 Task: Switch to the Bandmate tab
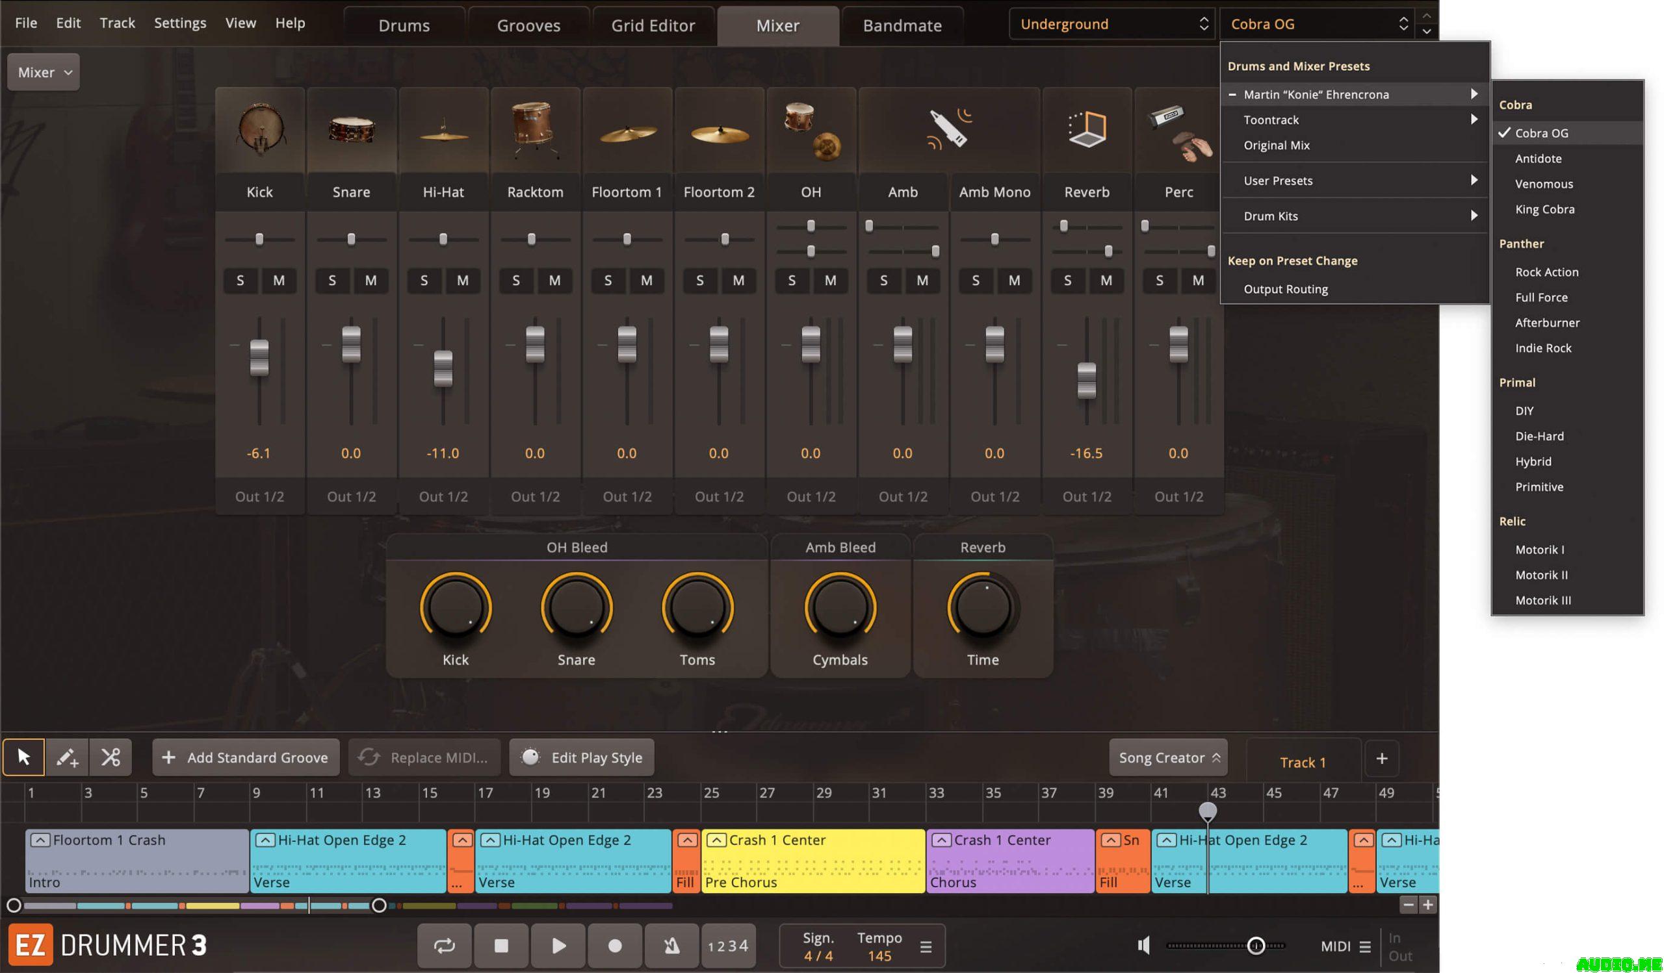pos(902,26)
